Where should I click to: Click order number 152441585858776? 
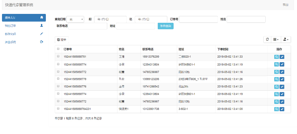75,87
